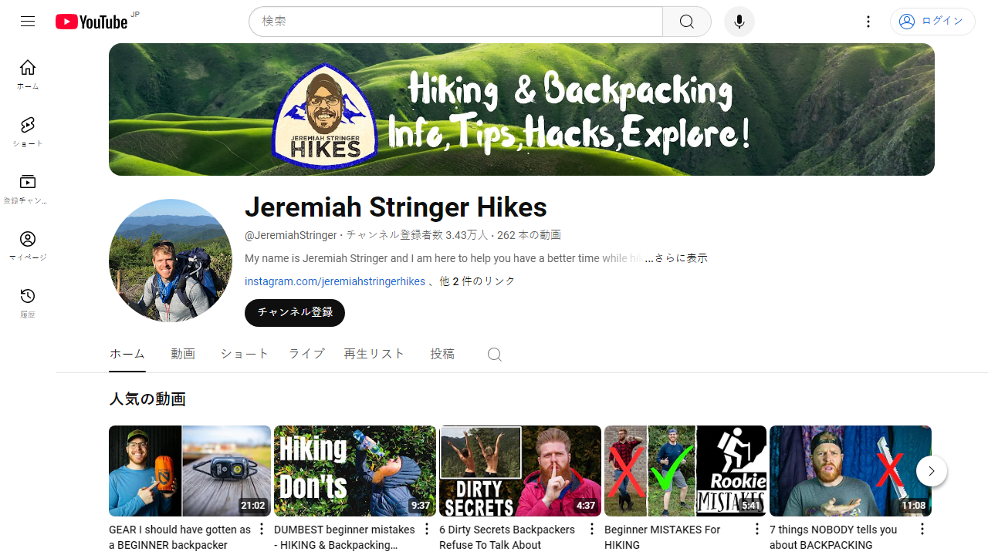Open title 'Beginner MISTAKES For HIKING'
The image size is (988, 555).
662,537
